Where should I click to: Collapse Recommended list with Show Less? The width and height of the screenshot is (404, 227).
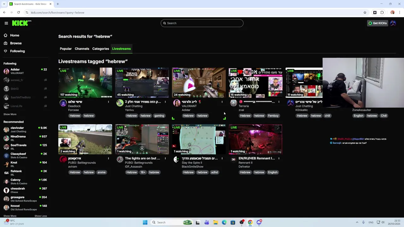pyautogui.click(x=40, y=216)
